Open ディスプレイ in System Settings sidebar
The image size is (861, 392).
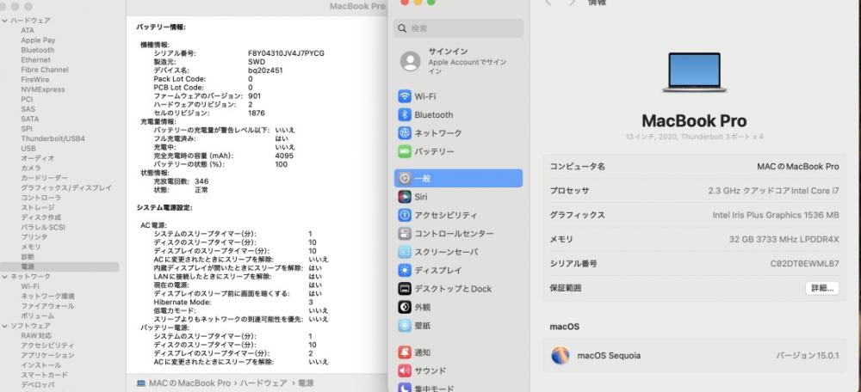[458, 270]
